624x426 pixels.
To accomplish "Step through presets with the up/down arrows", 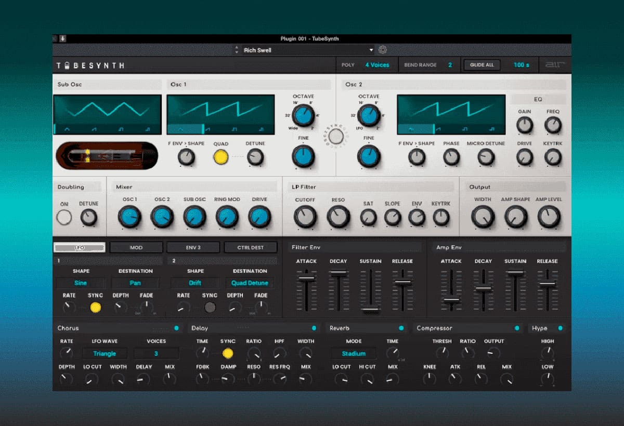I will click(237, 50).
